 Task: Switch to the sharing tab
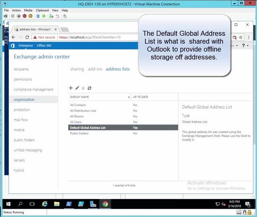pos(77,69)
